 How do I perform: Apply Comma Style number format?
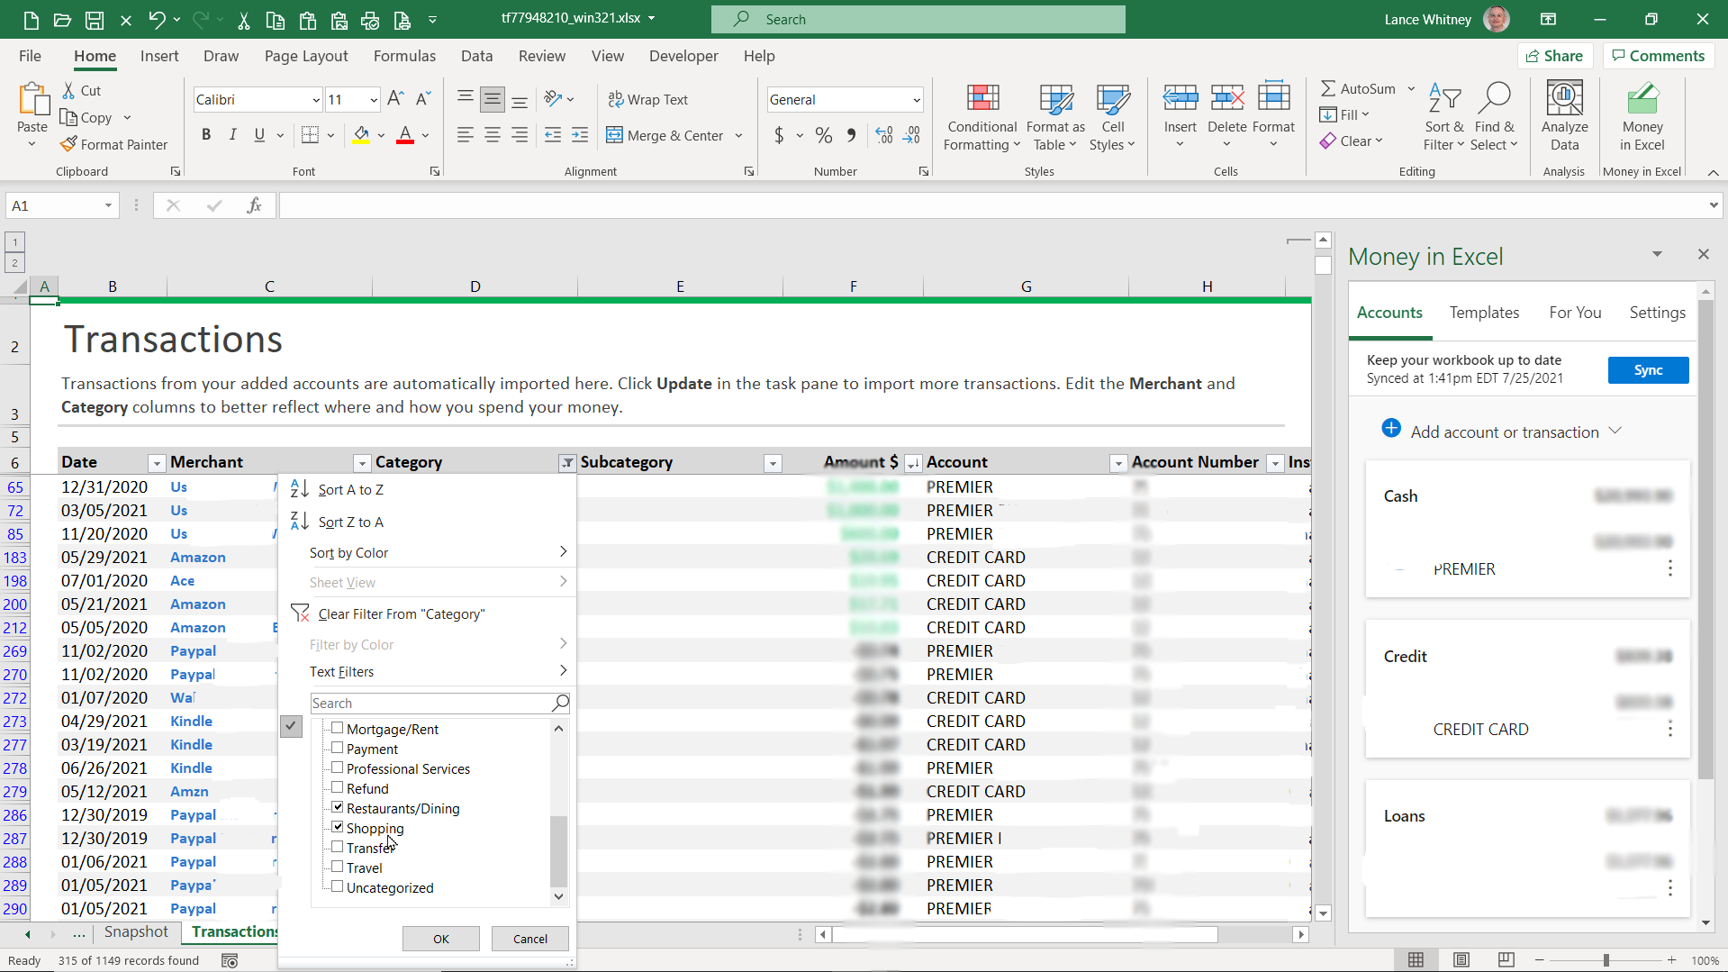coord(851,135)
